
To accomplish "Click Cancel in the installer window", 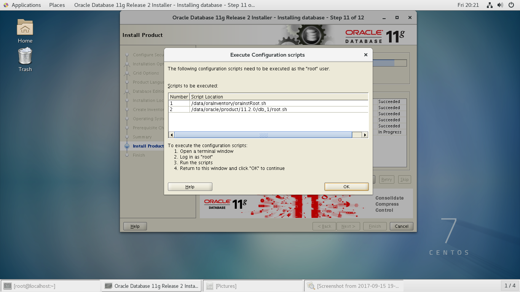I will click(402, 226).
